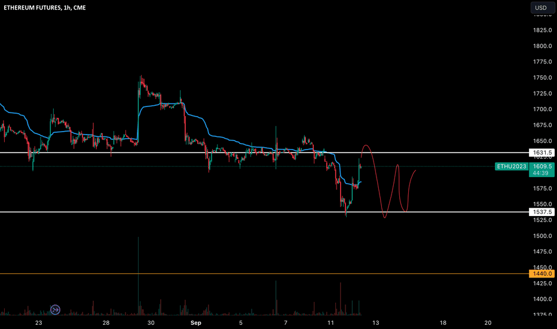Click the 1500.0 price axis value

[543, 236]
